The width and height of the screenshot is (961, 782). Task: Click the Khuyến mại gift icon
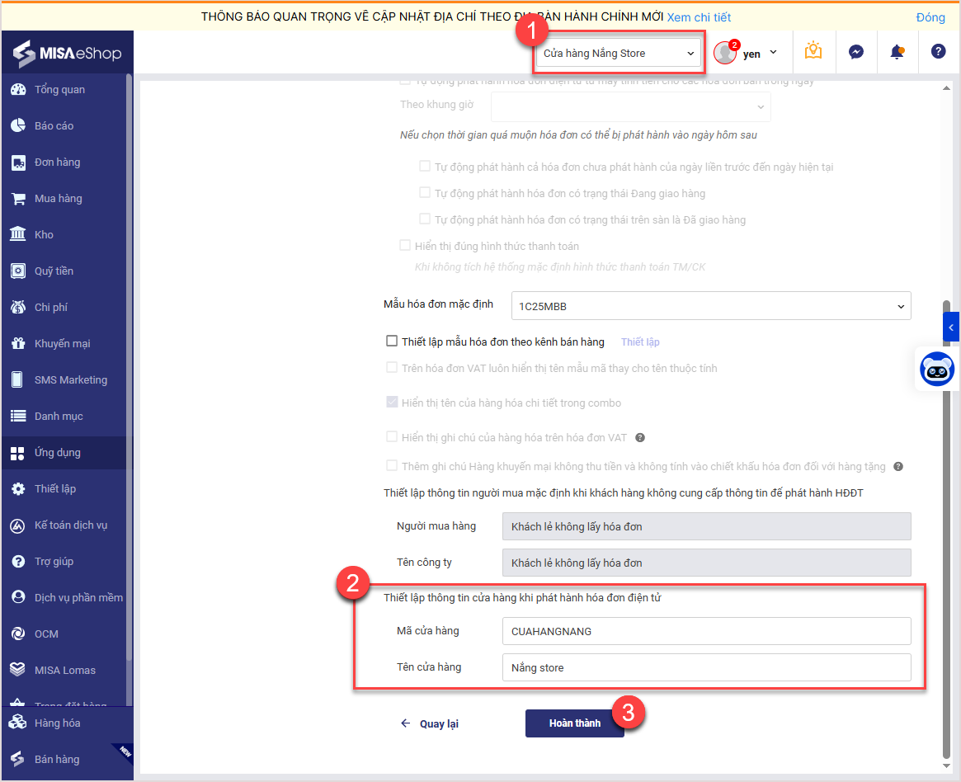coord(18,343)
